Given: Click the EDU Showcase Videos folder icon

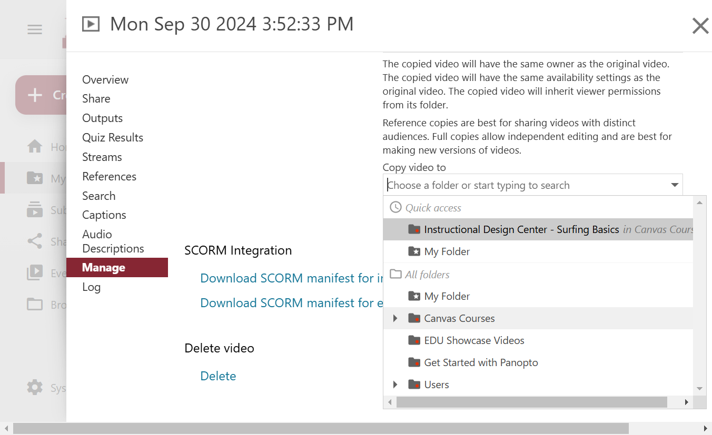Looking at the screenshot, I should point(414,340).
